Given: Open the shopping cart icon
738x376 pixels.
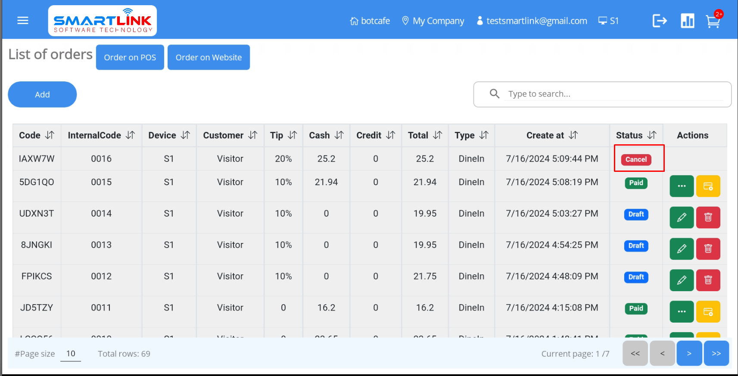Looking at the screenshot, I should pyautogui.click(x=713, y=21).
